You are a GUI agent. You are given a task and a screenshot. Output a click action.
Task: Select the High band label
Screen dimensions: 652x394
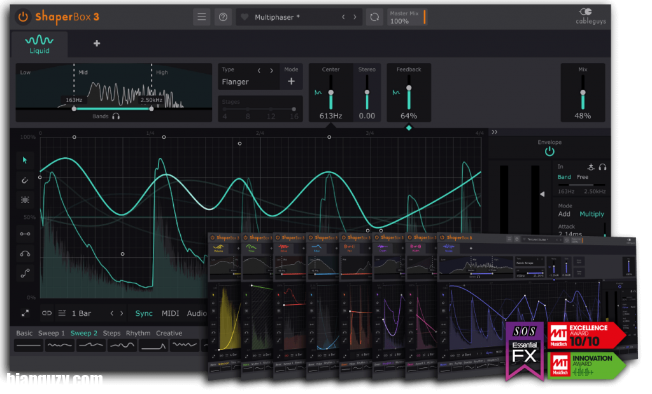point(162,73)
